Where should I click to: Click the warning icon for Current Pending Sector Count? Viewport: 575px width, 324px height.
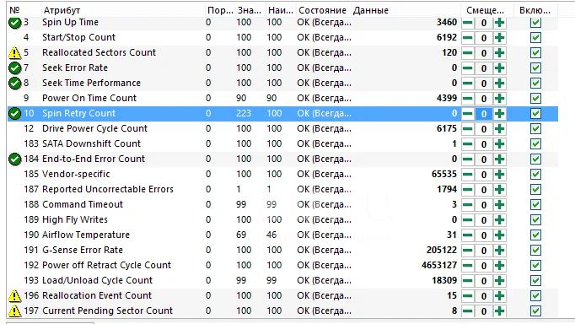[x=14, y=310]
